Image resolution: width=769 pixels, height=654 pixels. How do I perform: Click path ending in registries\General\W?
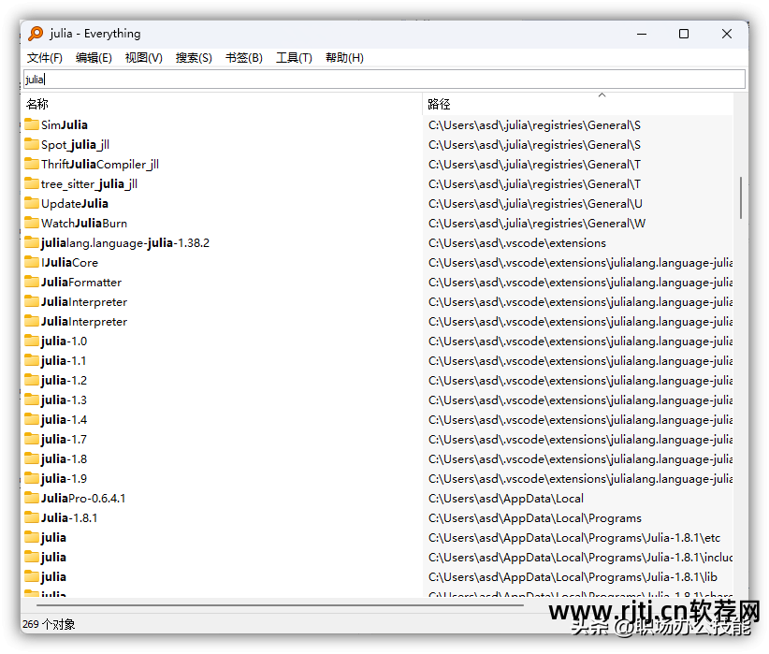click(537, 224)
